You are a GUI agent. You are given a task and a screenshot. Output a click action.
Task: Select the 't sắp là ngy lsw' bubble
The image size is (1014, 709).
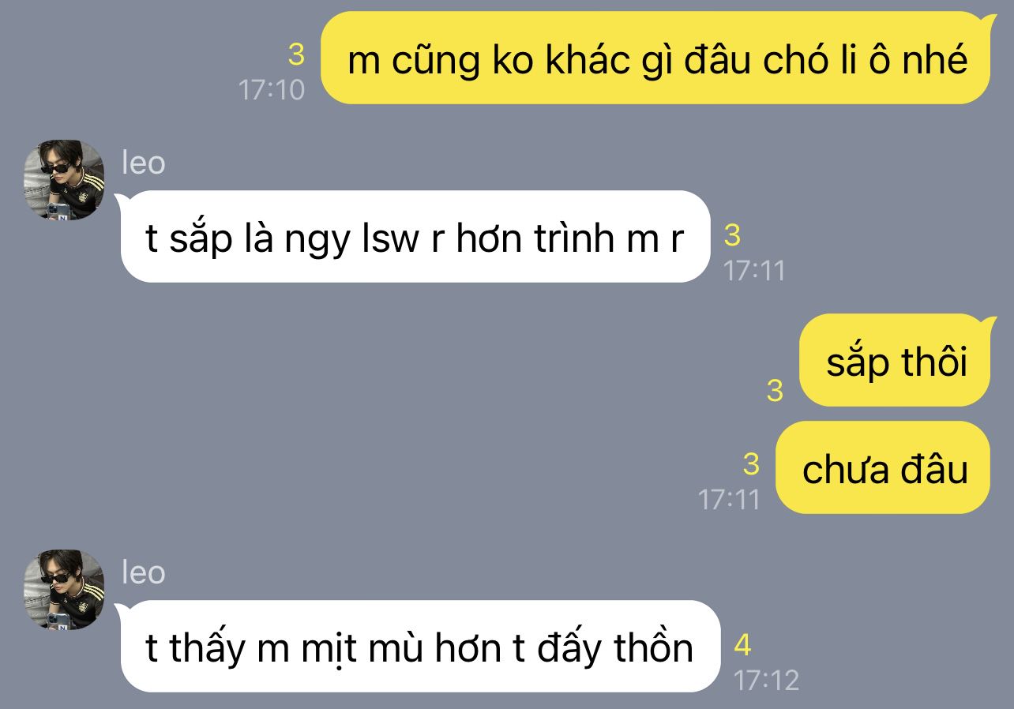(415, 237)
